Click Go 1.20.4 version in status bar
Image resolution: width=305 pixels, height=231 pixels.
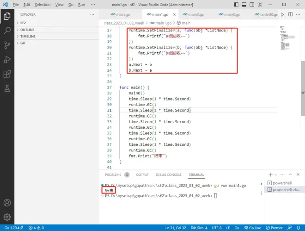13,228
